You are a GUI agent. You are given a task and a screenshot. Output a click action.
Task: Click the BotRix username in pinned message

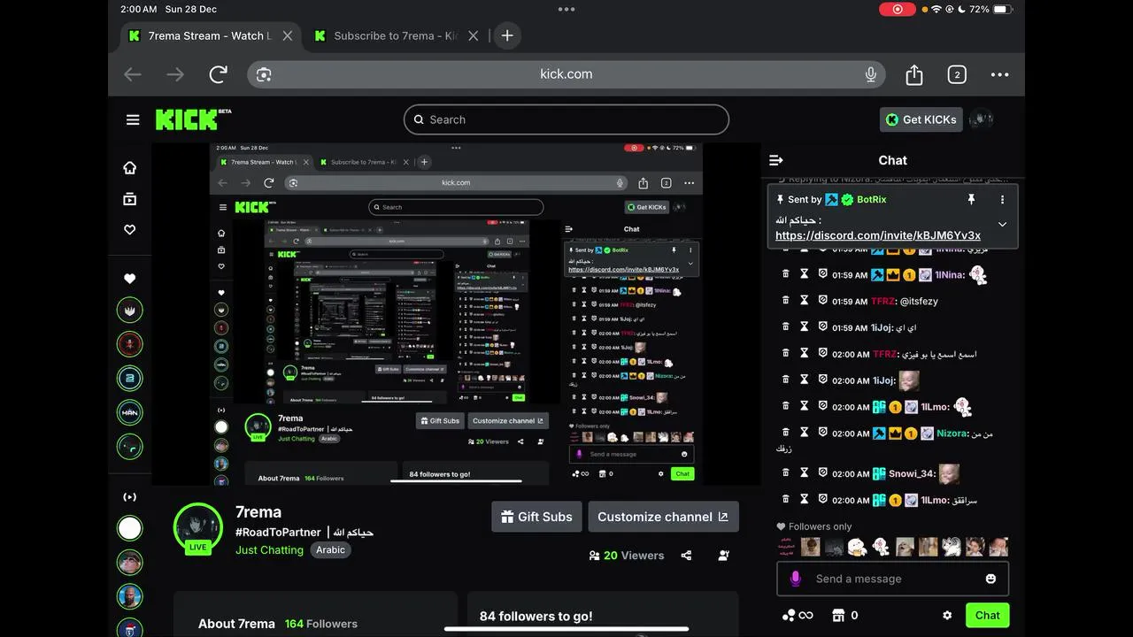pyautogui.click(x=871, y=200)
